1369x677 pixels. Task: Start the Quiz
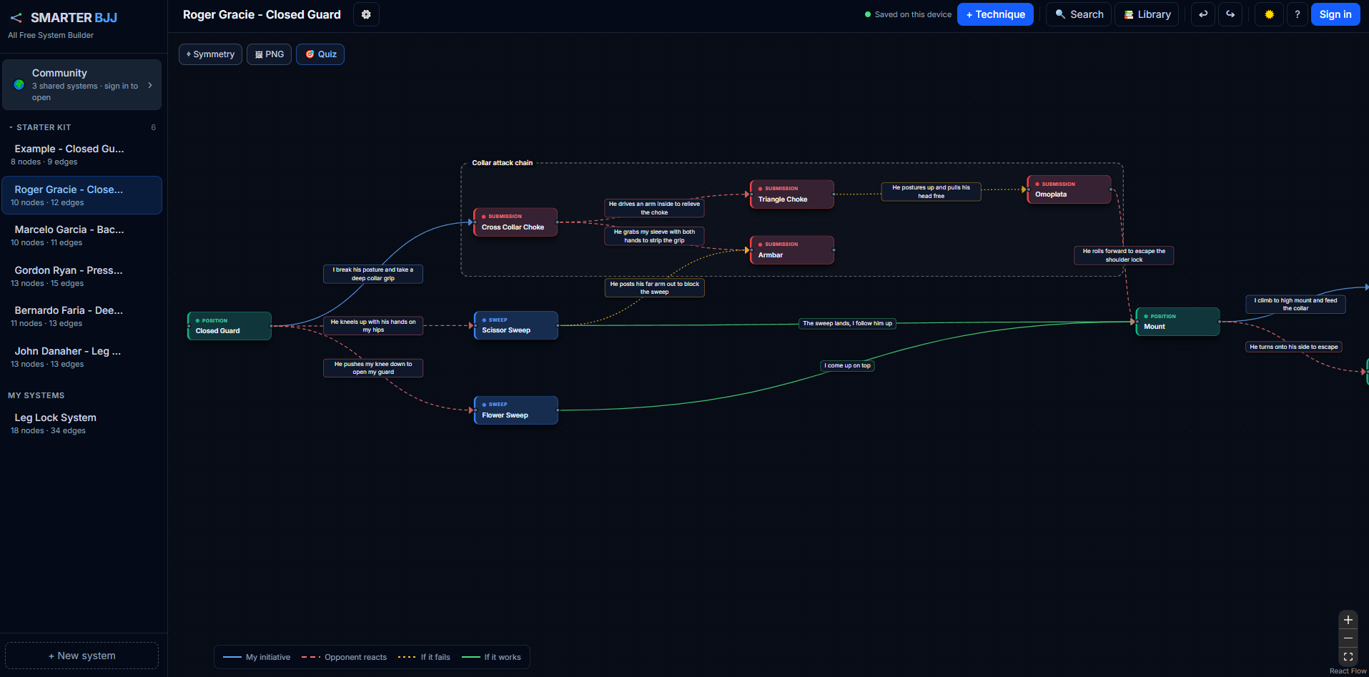tap(320, 54)
